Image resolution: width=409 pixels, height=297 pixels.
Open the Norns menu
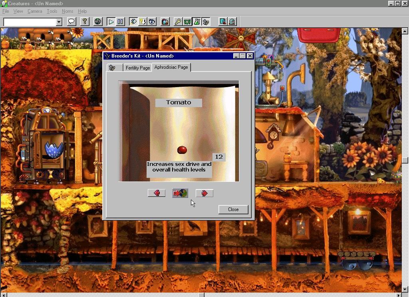coord(68,11)
